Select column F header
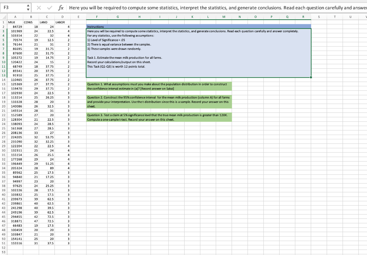Screen dimensions: 367x255 (x=97, y=17)
